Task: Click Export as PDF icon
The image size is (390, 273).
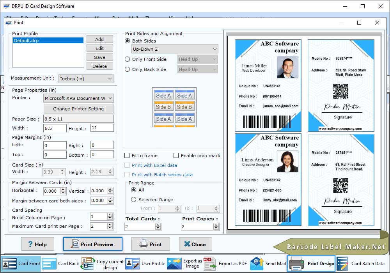Action: pos(210,264)
